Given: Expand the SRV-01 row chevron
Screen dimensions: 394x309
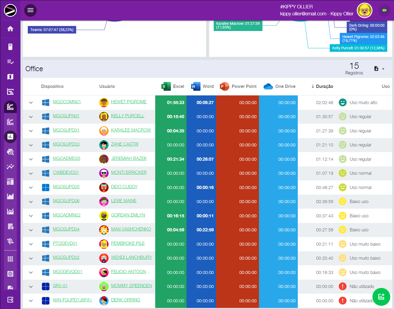Looking at the screenshot, I should [x=31, y=287].
